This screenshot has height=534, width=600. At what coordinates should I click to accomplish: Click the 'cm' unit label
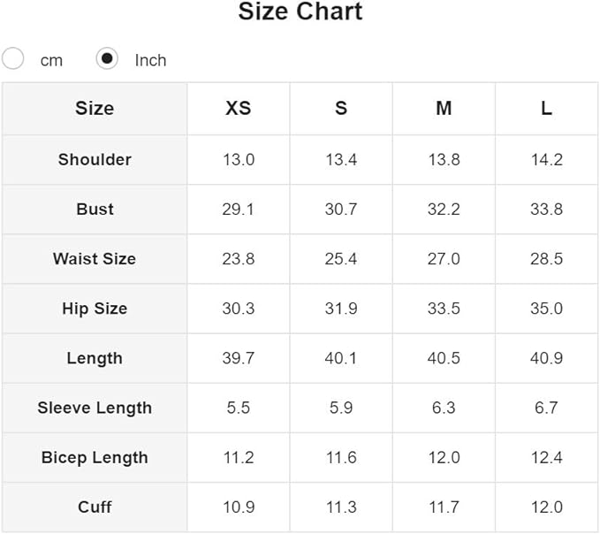point(51,60)
